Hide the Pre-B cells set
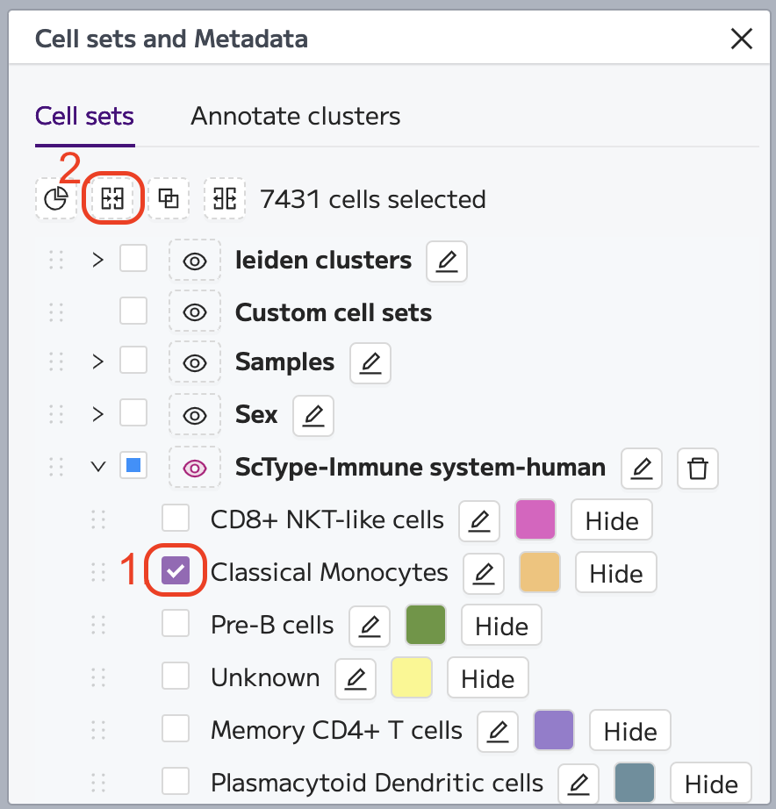Viewport: 776px width, 809px height. click(x=501, y=626)
